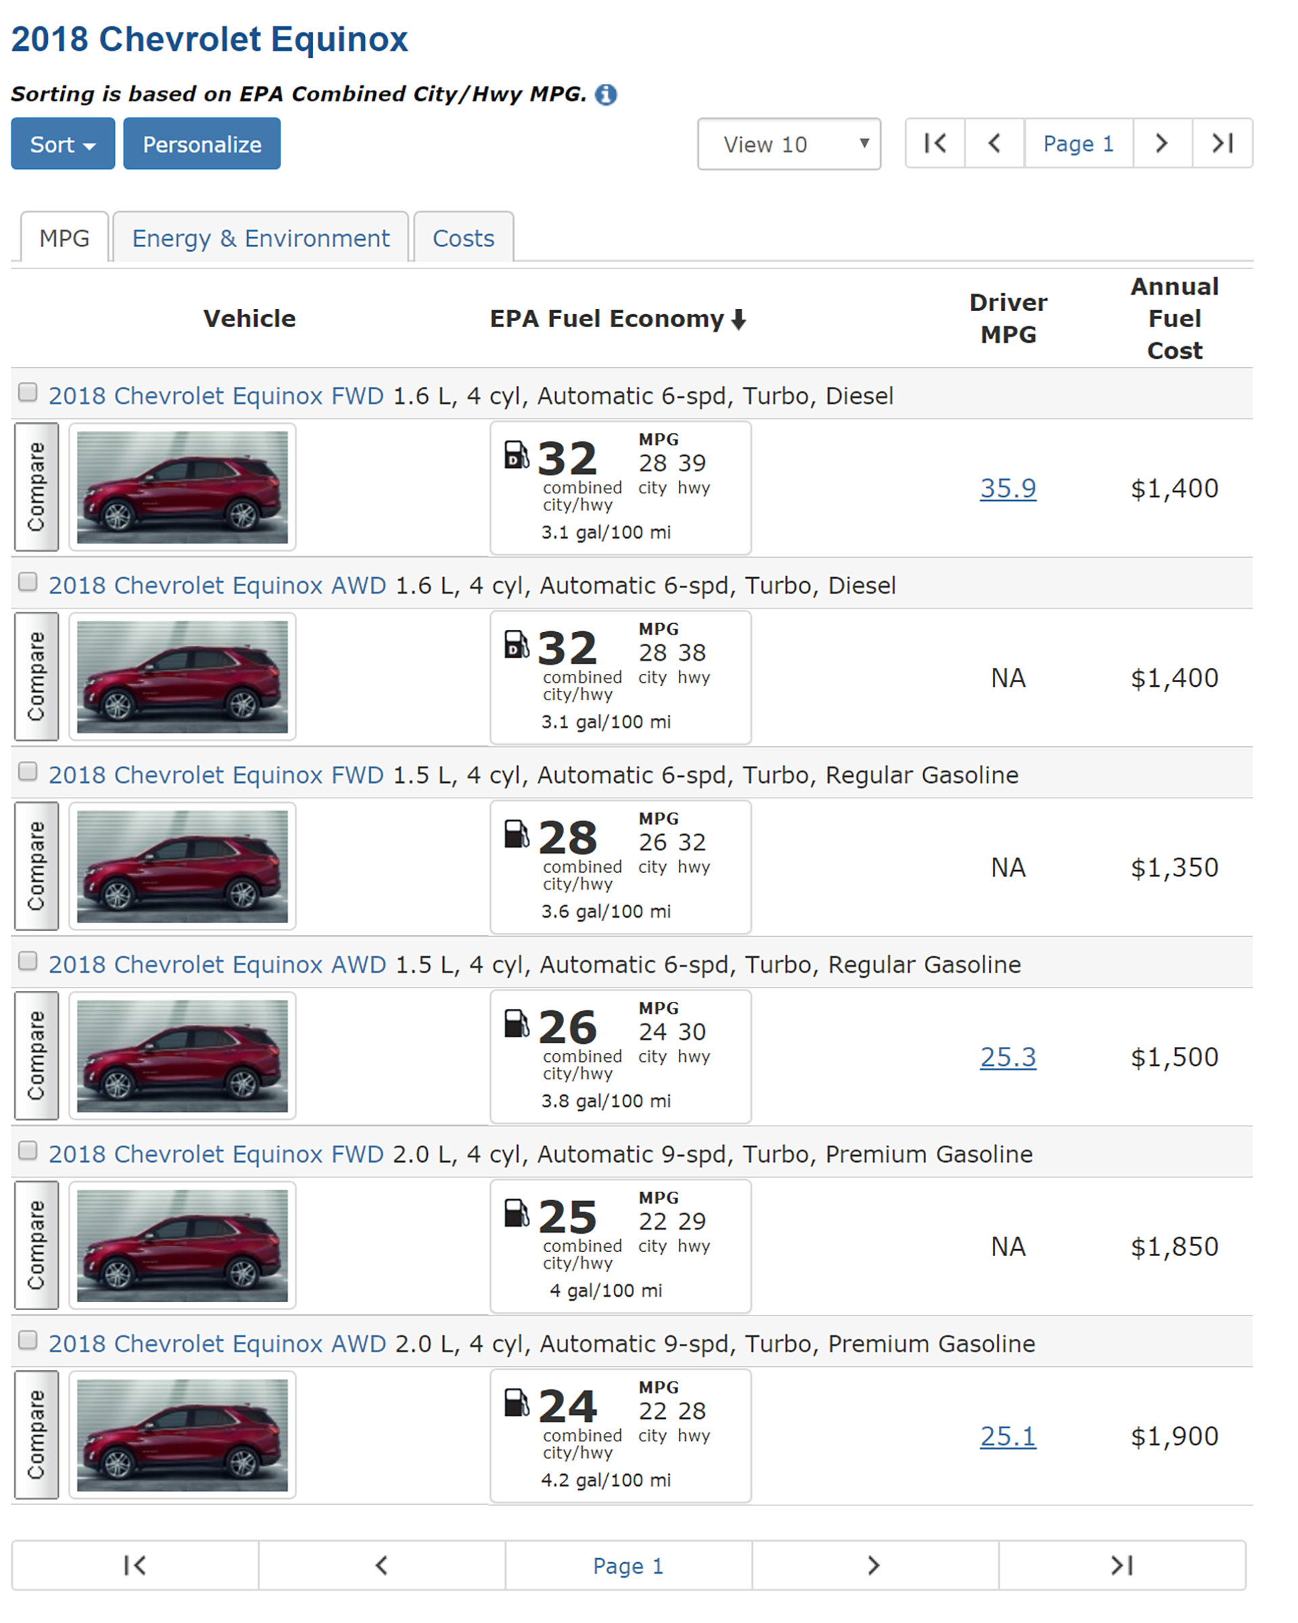Check the Equinox AWD 1.6 L Diesel checkbox
This screenshot has width=1298, height=1623.
28,582
